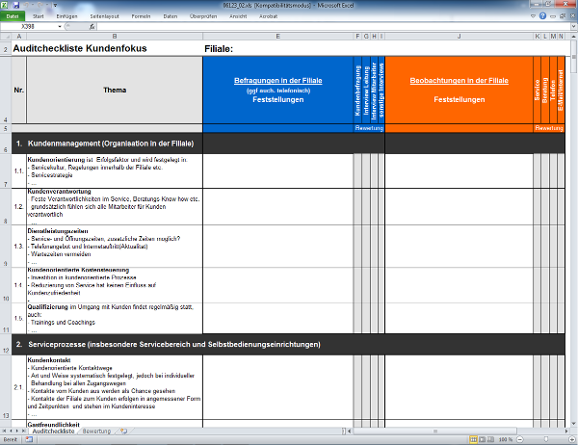Click the Undo arrow in quick access toolbar
Image resolution: width=578 pixels, height=445 pixels.
pyautogui.click(x=26, y=5)
